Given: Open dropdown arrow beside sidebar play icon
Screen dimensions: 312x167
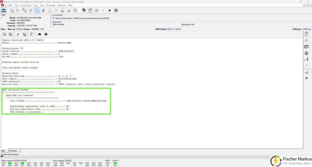Looking at the screenshot, I should (311, 72).
